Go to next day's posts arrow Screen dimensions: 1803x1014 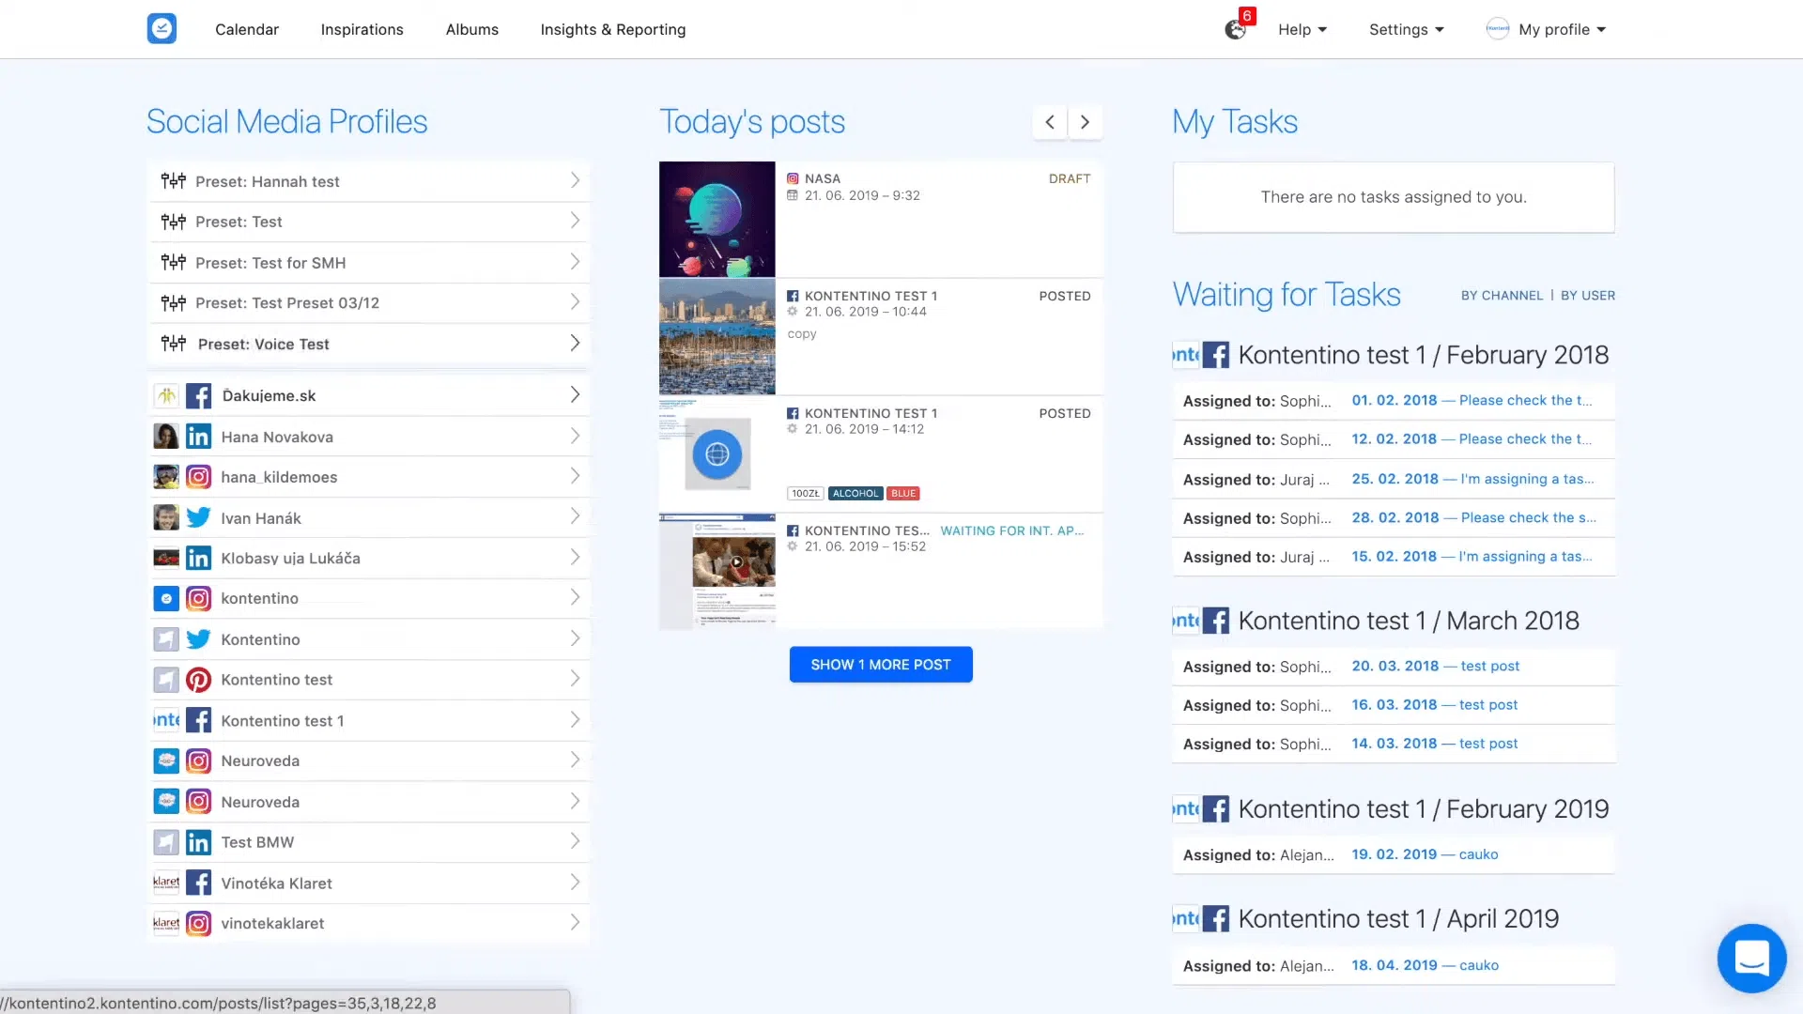(x=1086, y=122)
